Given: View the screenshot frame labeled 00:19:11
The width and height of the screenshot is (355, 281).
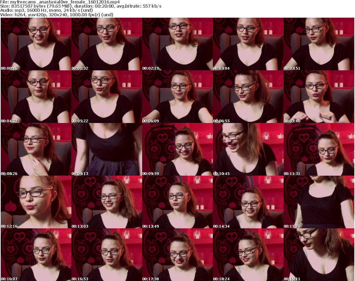Looking at the screenshot, I should (x=319, y=255).
